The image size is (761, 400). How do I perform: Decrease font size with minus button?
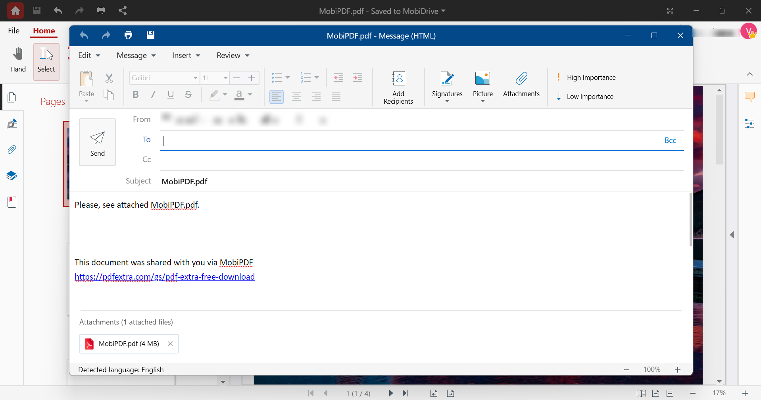pos(237,78)
